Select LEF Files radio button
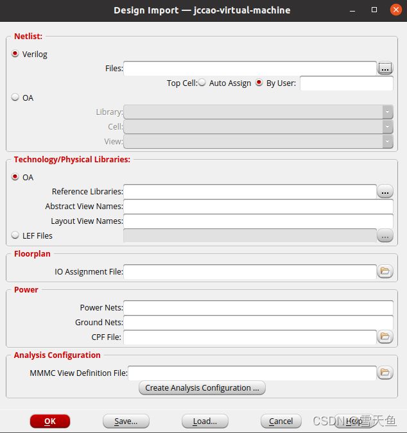 coord(15,235)
